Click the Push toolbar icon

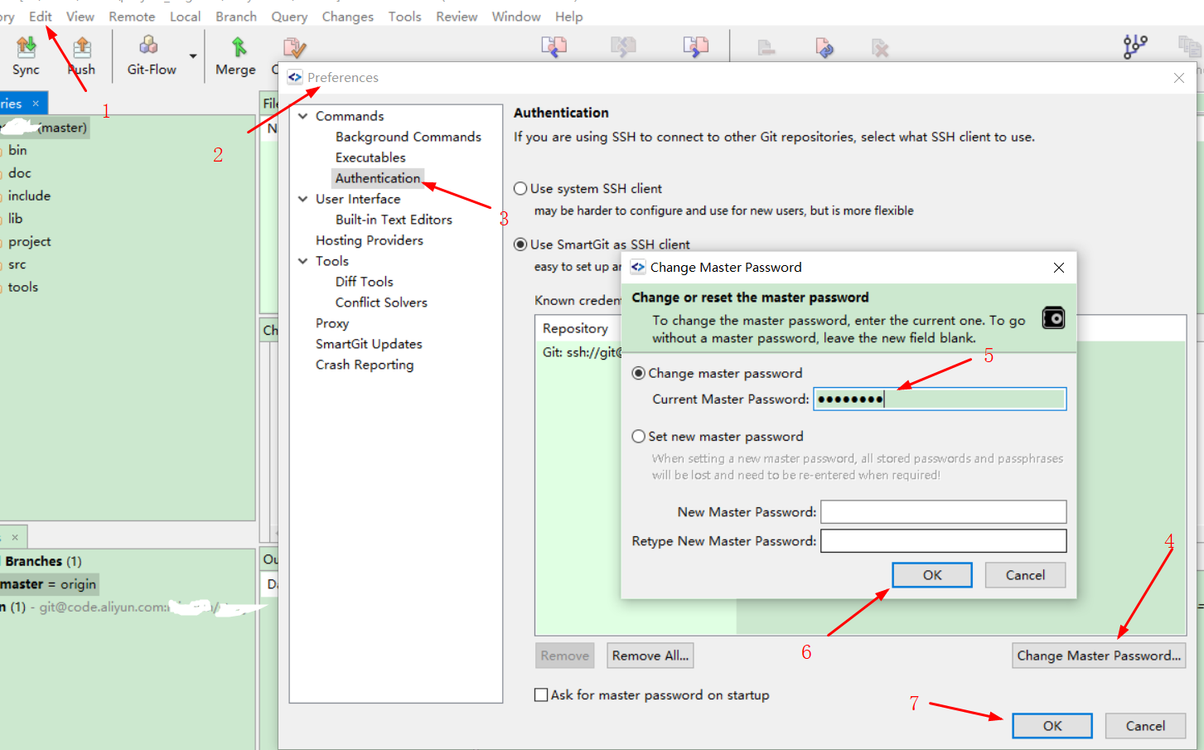tap(82, 46)
